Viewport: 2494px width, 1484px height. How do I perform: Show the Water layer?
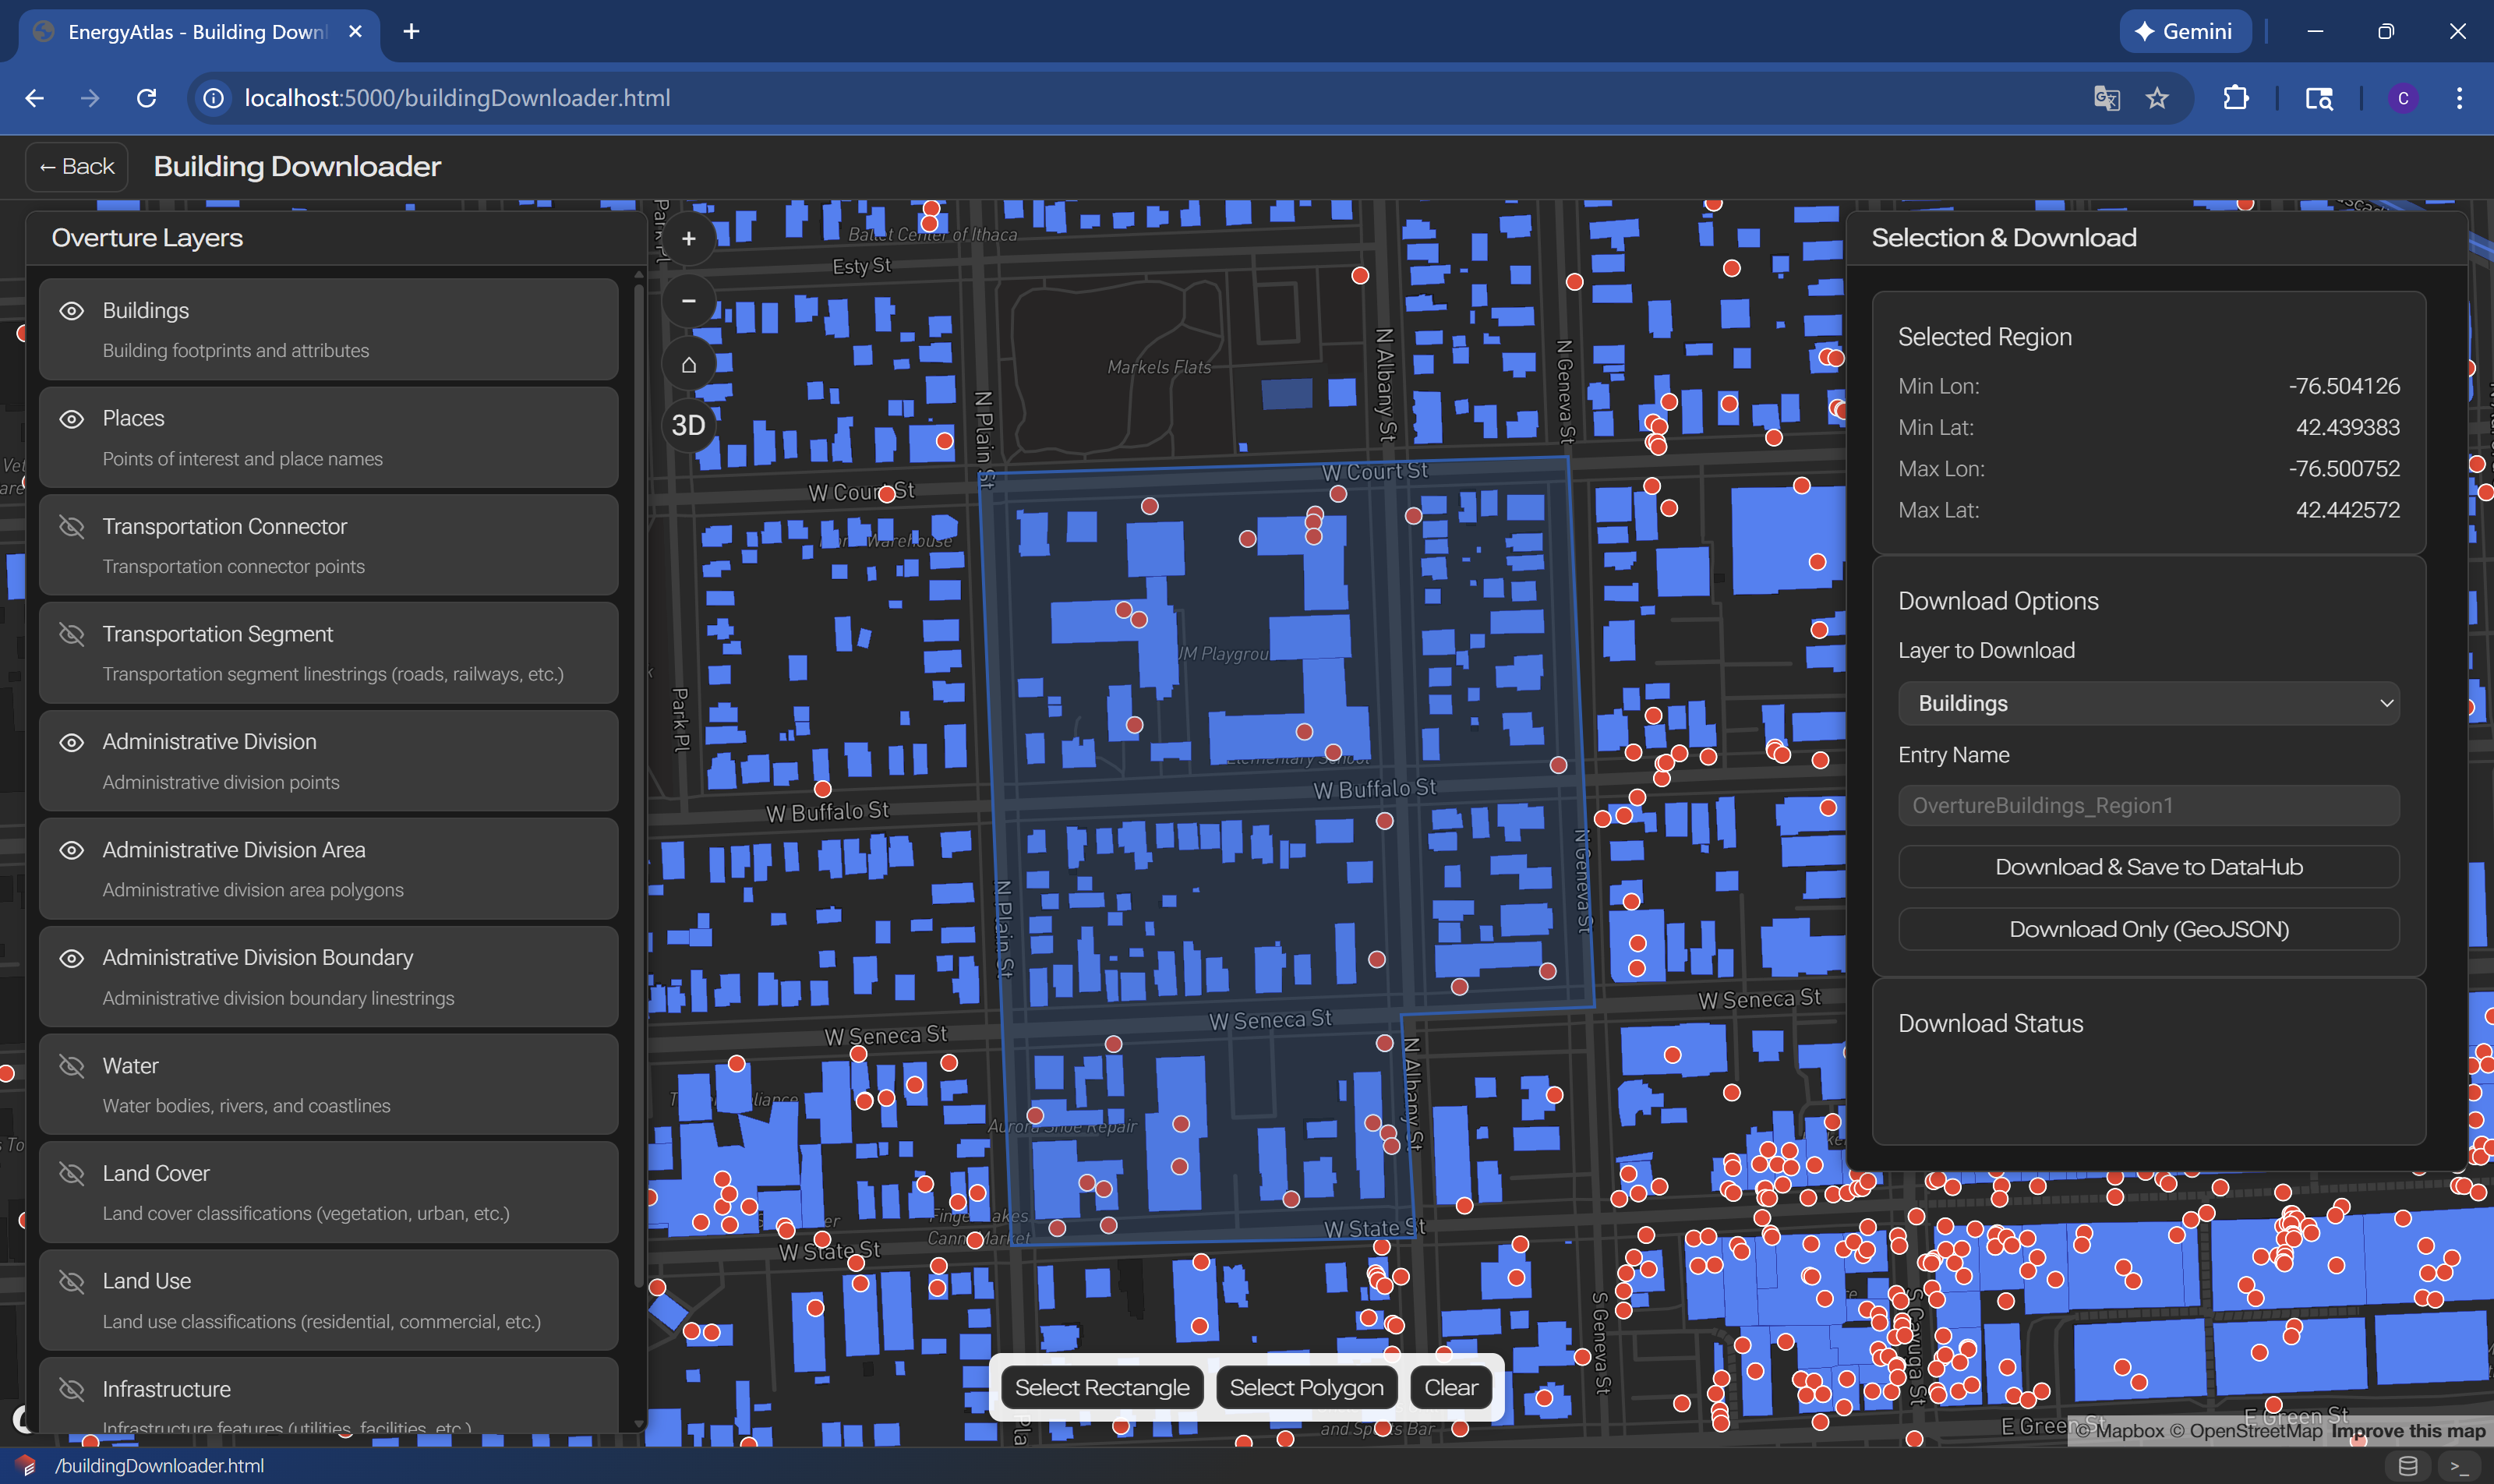point(71,1066)
